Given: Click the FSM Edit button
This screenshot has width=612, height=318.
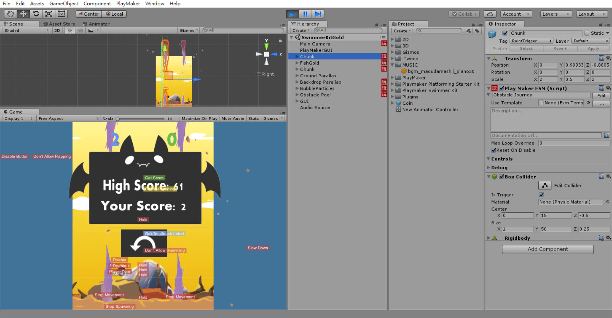Looking at the screenshot, I should pyautogui.click(x=601, y=95).
